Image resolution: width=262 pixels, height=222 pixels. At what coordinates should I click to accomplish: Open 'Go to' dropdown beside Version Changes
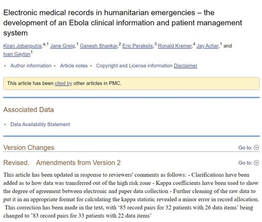click(x=248, y=148)
